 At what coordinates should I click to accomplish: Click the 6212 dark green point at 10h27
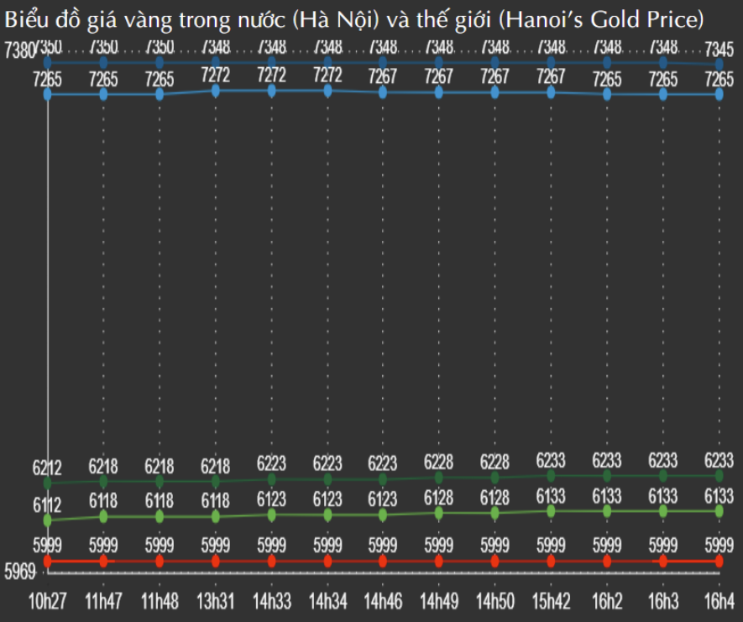point(48,483)
